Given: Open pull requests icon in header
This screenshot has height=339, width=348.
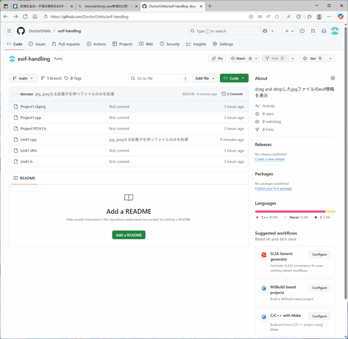Looking at the screenshot, I should 313,31.
